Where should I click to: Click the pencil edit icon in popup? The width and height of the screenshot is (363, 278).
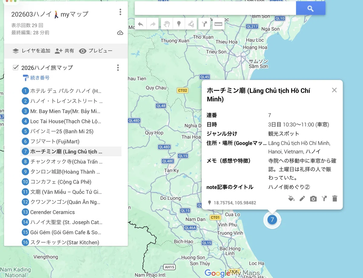pyautogui.click(x=302, y=199)
